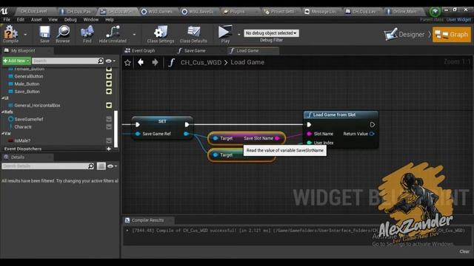The image size is (474, 266).
Task: Select Save_Button variable
Action: tap(27, 92)
